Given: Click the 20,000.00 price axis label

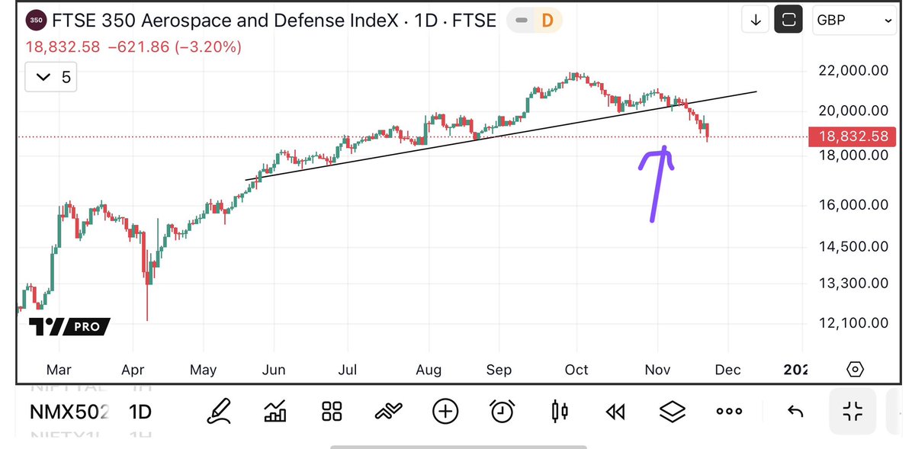Looking at the screenshot, I should click(853, 111).
